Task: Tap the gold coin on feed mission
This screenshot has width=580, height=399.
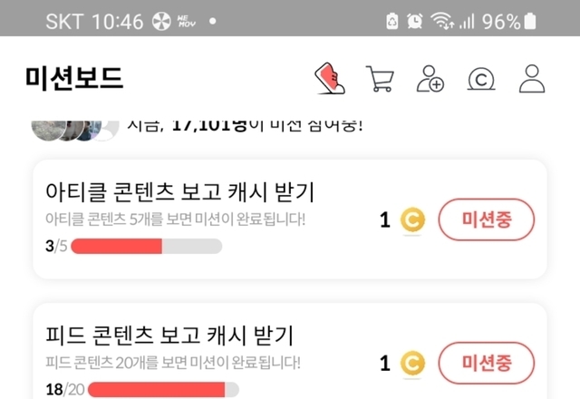Action: (412, 364)
